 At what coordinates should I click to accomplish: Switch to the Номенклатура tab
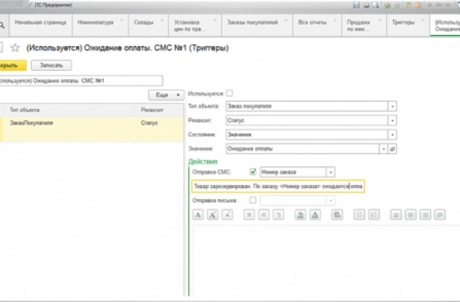(x=96, y=22)
